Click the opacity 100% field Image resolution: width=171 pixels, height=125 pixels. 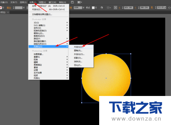tap(78, 8)
